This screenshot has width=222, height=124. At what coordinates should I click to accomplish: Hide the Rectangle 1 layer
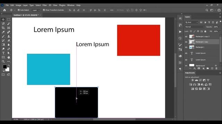[186, 48]
